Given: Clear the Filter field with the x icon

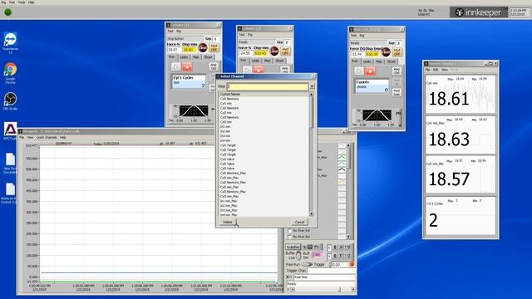Looking at the screenshot, I should 313,86.
